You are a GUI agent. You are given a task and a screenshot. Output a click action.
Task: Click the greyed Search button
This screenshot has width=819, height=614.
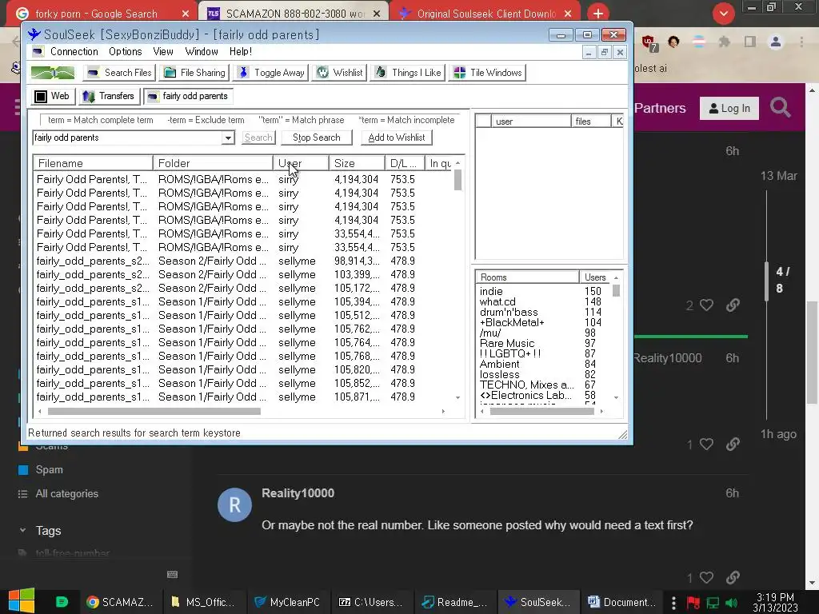[258, 138]
